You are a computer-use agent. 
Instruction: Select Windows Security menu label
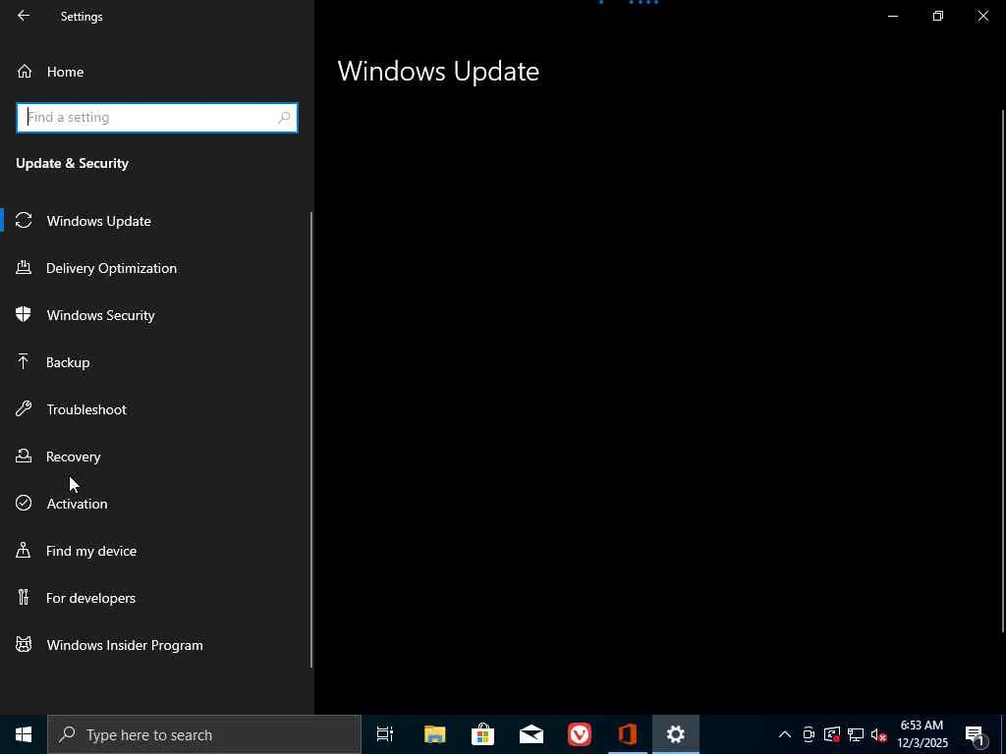click(101, 315)
